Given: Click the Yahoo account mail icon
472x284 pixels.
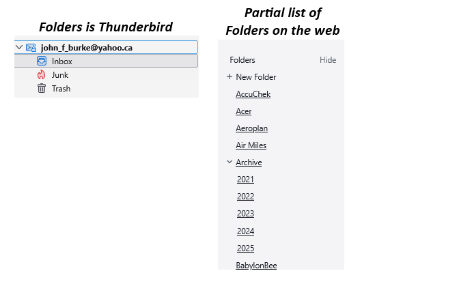Looking at the screenshot, I should (31, 48).
